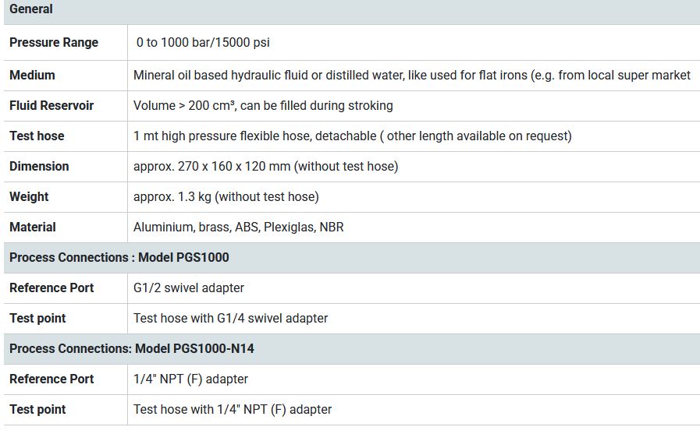Select the Pressure Range label
Screen dimensions: 700x448
tap(54, 43)
